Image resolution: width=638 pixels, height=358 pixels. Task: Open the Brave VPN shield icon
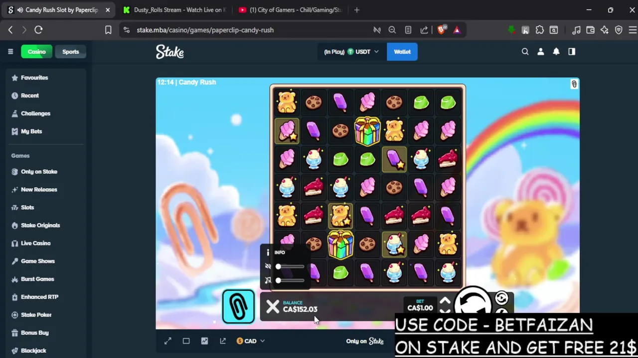click(619, 30)
